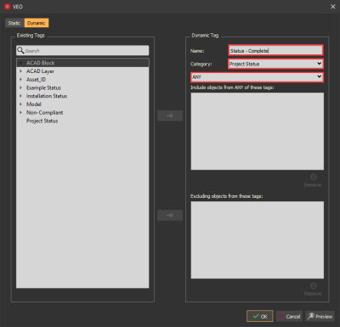Click Remove under the exclude list

[x=313, y=290]
